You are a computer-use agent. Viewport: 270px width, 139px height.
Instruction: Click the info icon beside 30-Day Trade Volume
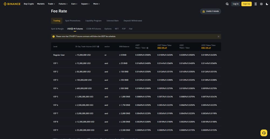(x=98, y=47)
